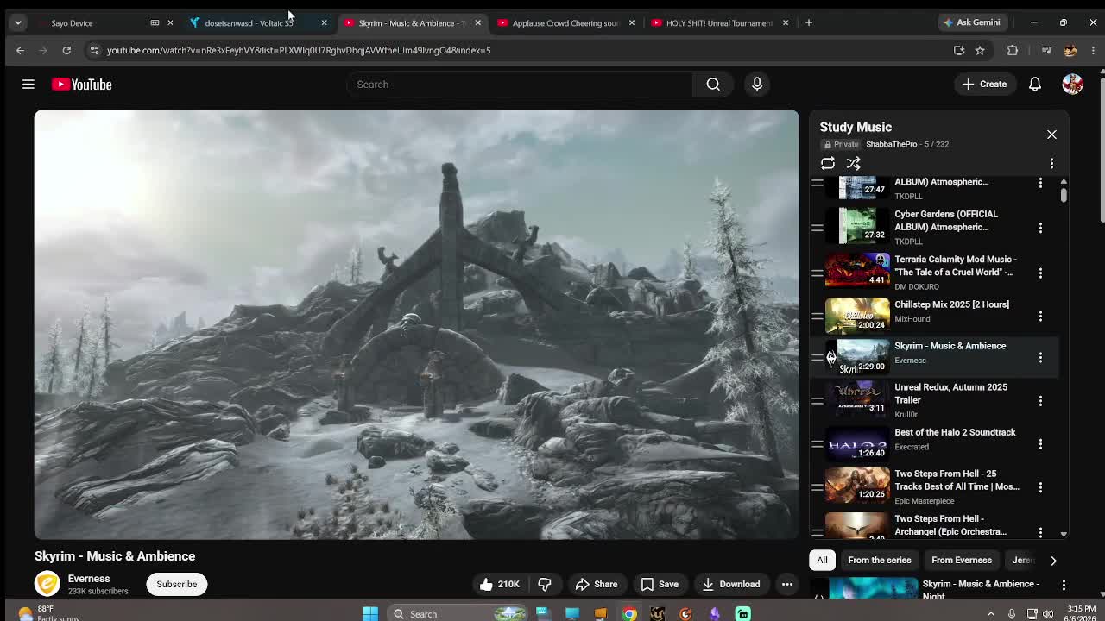
Task: Close the Applause Crowd Cheering tab
Action: pyautogui.click(x=632, y=23)
